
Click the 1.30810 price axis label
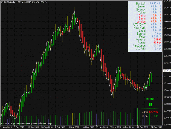(x=167, y=90)
